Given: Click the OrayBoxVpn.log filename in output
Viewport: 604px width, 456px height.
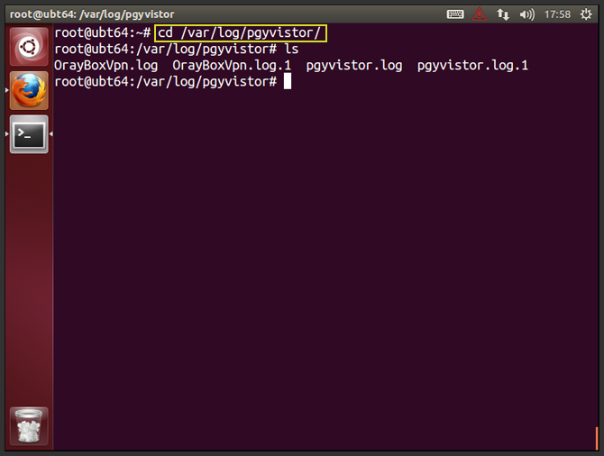Looking at the screenshot, I should click(106, 66).
